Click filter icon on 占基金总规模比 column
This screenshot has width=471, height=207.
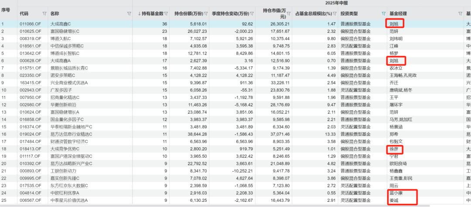336,14
